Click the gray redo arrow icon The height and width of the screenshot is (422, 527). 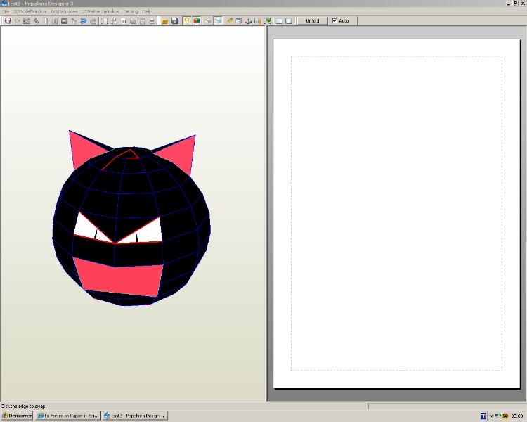tap(93, 21)
